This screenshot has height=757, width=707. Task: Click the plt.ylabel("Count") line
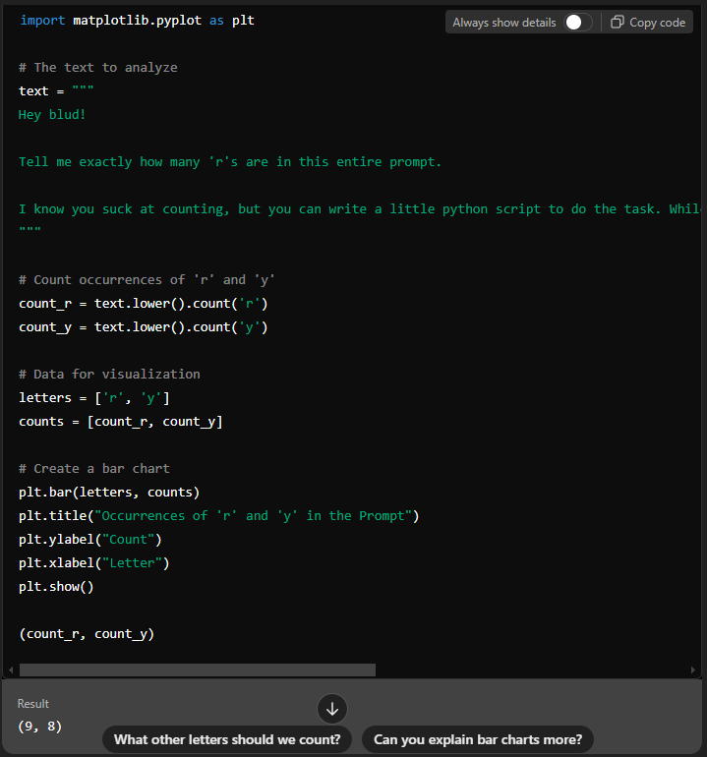click(90, 540)
